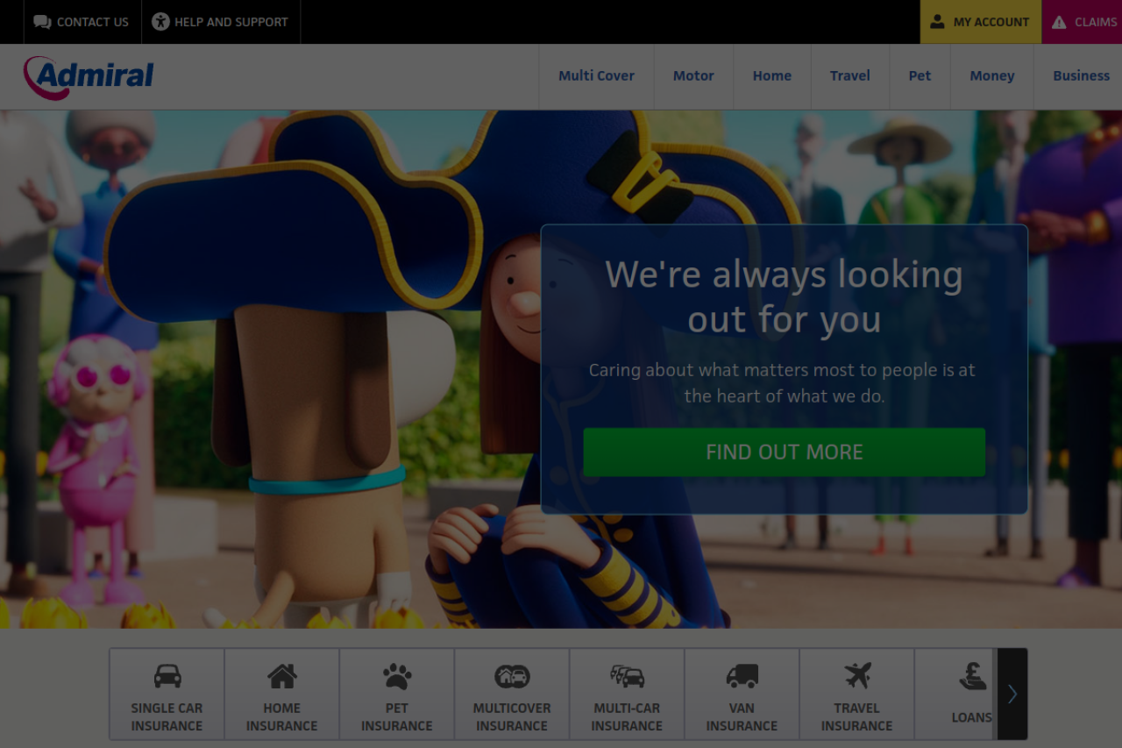Open the Motor menu

coord(693,76)
